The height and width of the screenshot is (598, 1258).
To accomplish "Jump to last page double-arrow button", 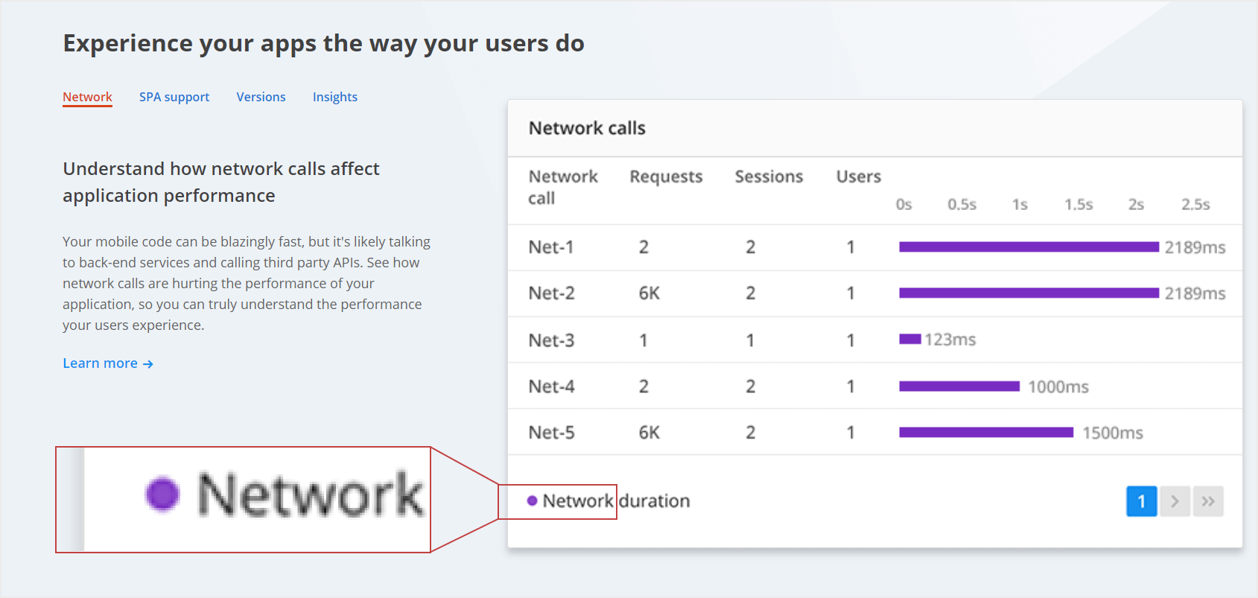I will [1208, 501].
